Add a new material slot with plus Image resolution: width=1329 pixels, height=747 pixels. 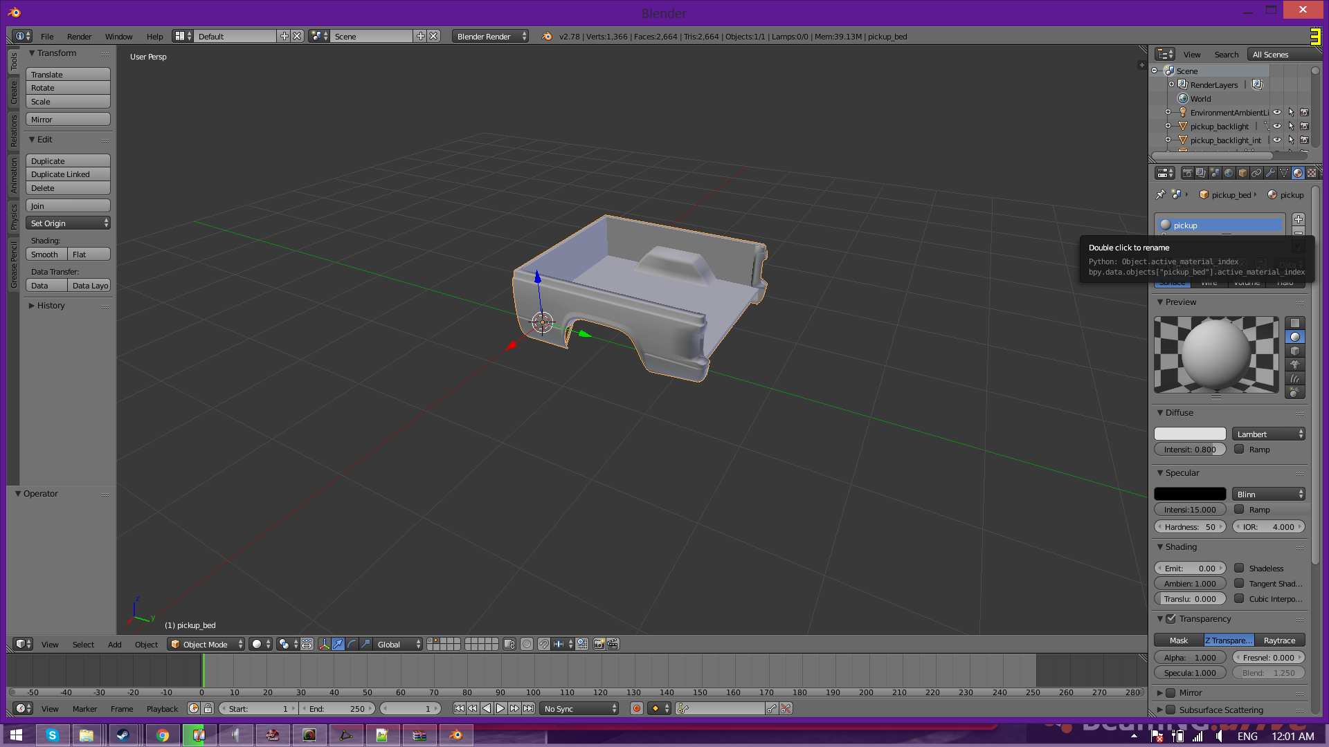tap(1299, 219)
